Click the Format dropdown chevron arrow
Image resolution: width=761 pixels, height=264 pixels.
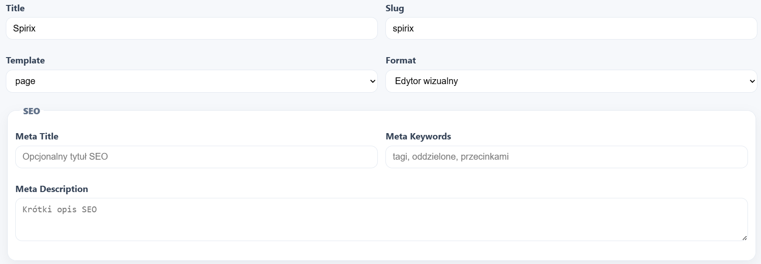tap(752, 81)
